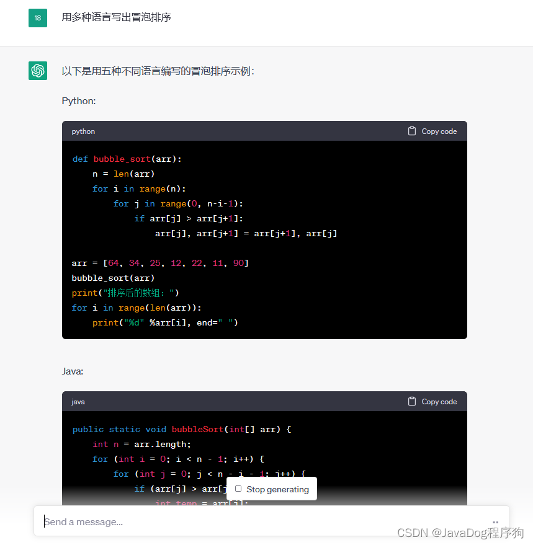Viewport: 533px width, 545px height.
Task: Click the double-dot send icon near the input box
Action: click(496, 522)
